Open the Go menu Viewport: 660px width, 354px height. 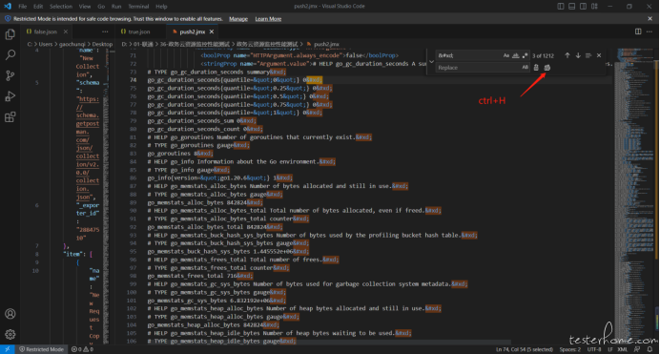(101, 7)
